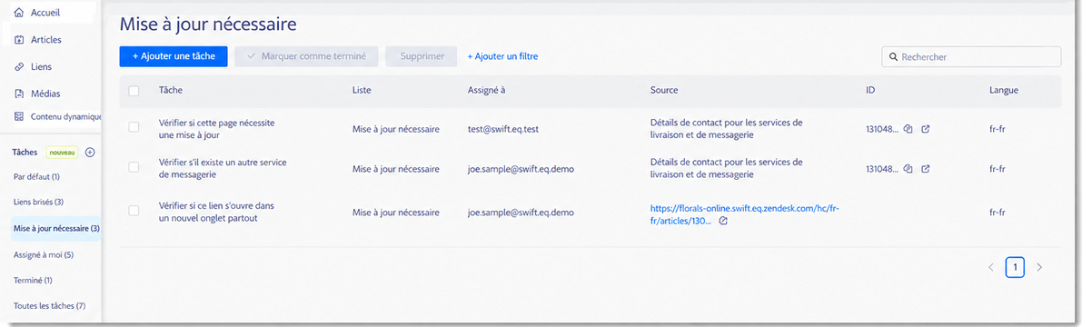The width and height of the screenshot is (1082, 327).
Task: Go to previous page arrow
Action: point(990,267)
